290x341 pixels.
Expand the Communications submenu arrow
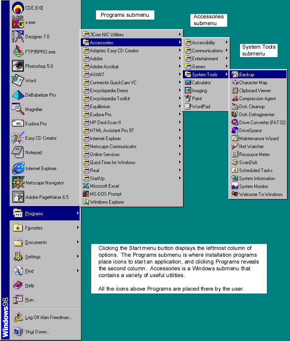coord(226,50)
